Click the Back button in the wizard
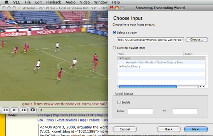Screen dimensions: 213x136 coord(169,129)
